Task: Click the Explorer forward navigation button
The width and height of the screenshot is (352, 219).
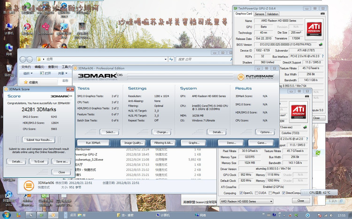Action: pyautogui.click(x=30, y=59)
